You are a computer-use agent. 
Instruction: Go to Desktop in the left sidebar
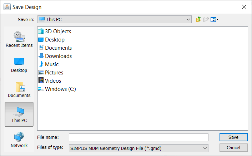tap(19, 64)
